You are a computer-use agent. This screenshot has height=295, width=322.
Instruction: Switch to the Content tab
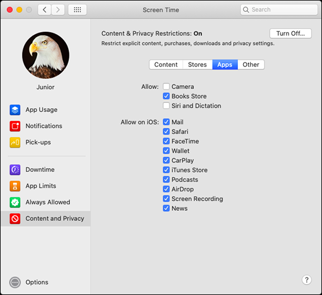click(x=166, y=65)
